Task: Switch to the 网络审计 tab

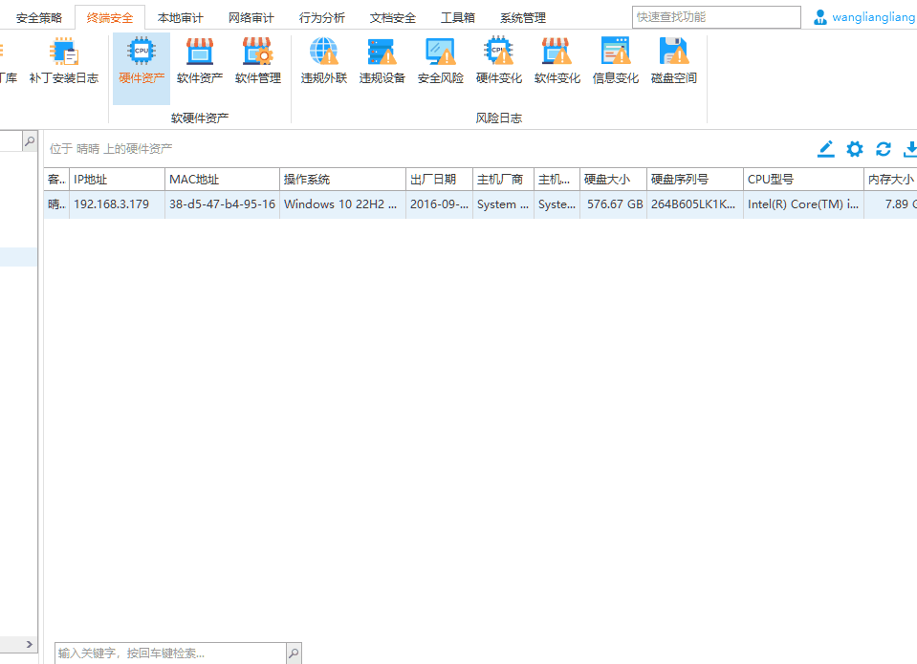Action: tap(251, 18)
